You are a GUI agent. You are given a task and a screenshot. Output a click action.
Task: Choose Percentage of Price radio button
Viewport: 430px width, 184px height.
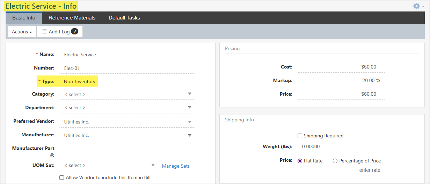[x=335, y=161]
